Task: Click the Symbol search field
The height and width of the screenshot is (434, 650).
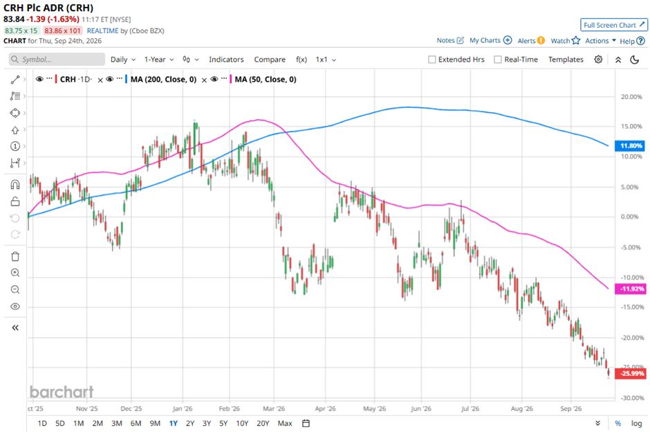Action: pyautogui.click(x=57, y=60)
